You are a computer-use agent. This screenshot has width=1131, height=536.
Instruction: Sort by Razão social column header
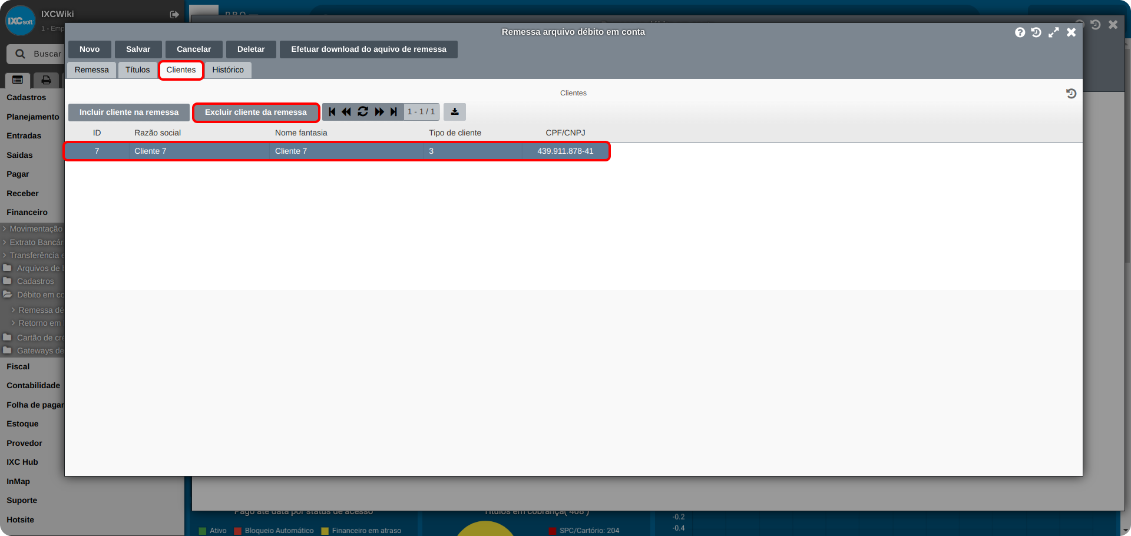pos(157,133)
